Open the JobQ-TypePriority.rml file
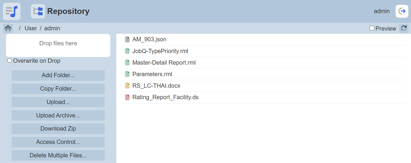The height and width of the screenshot is (163, 411). click(160, 51)
